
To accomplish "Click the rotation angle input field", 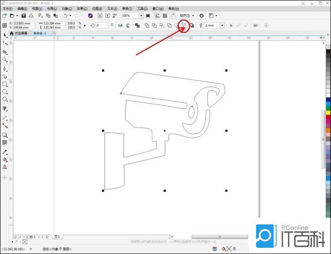I will click(102, 25).
